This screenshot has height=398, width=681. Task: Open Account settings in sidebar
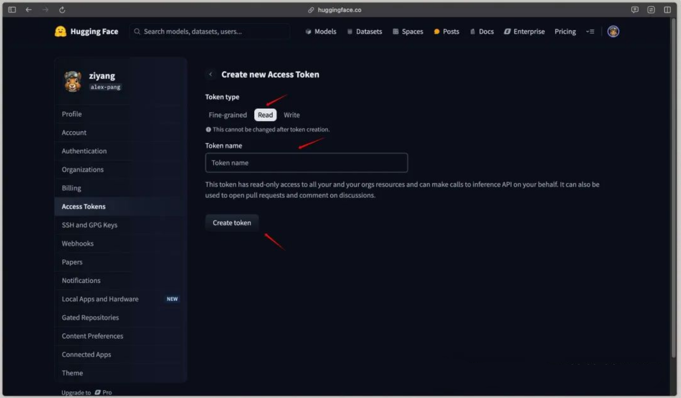120,133
